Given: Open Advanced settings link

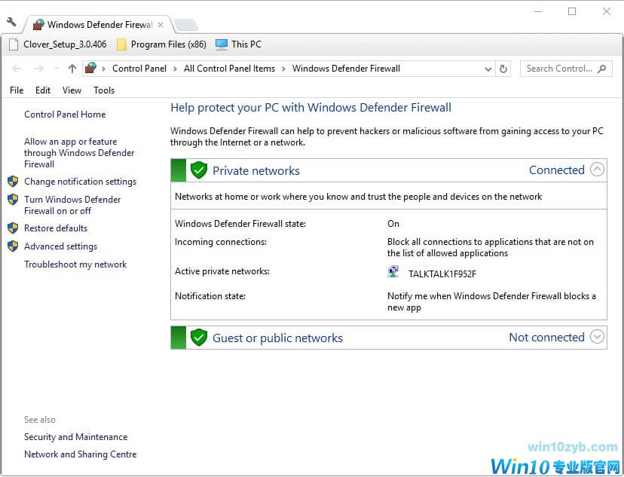Looking at the screenshot, I should (60, 246).
